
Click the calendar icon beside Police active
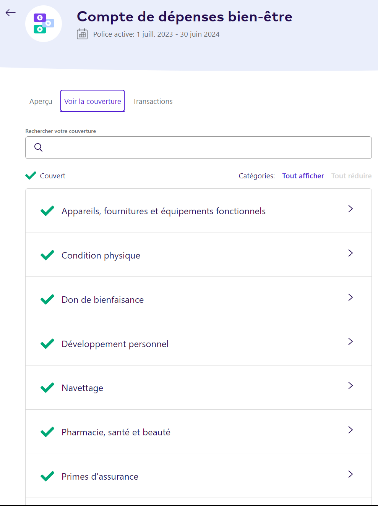coord(82,34)
